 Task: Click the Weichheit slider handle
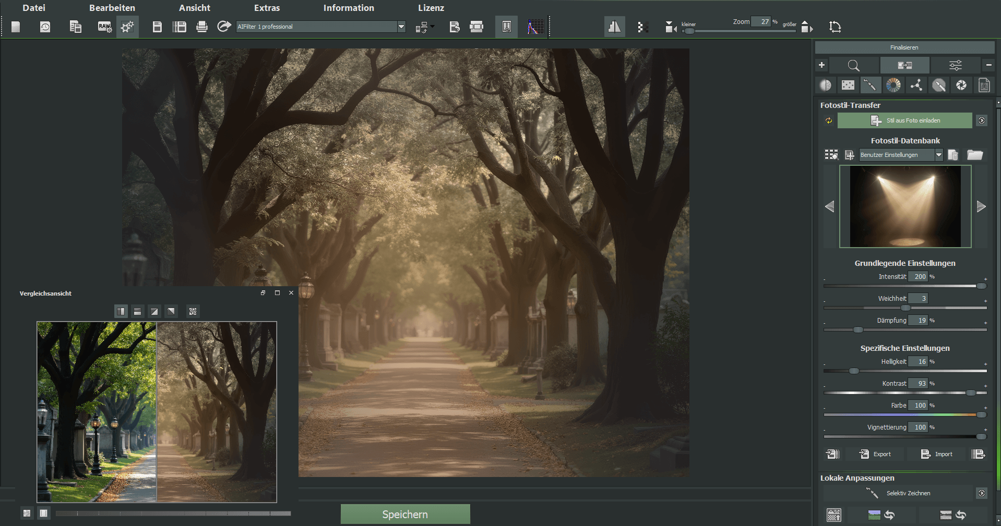tap(905, 308)
